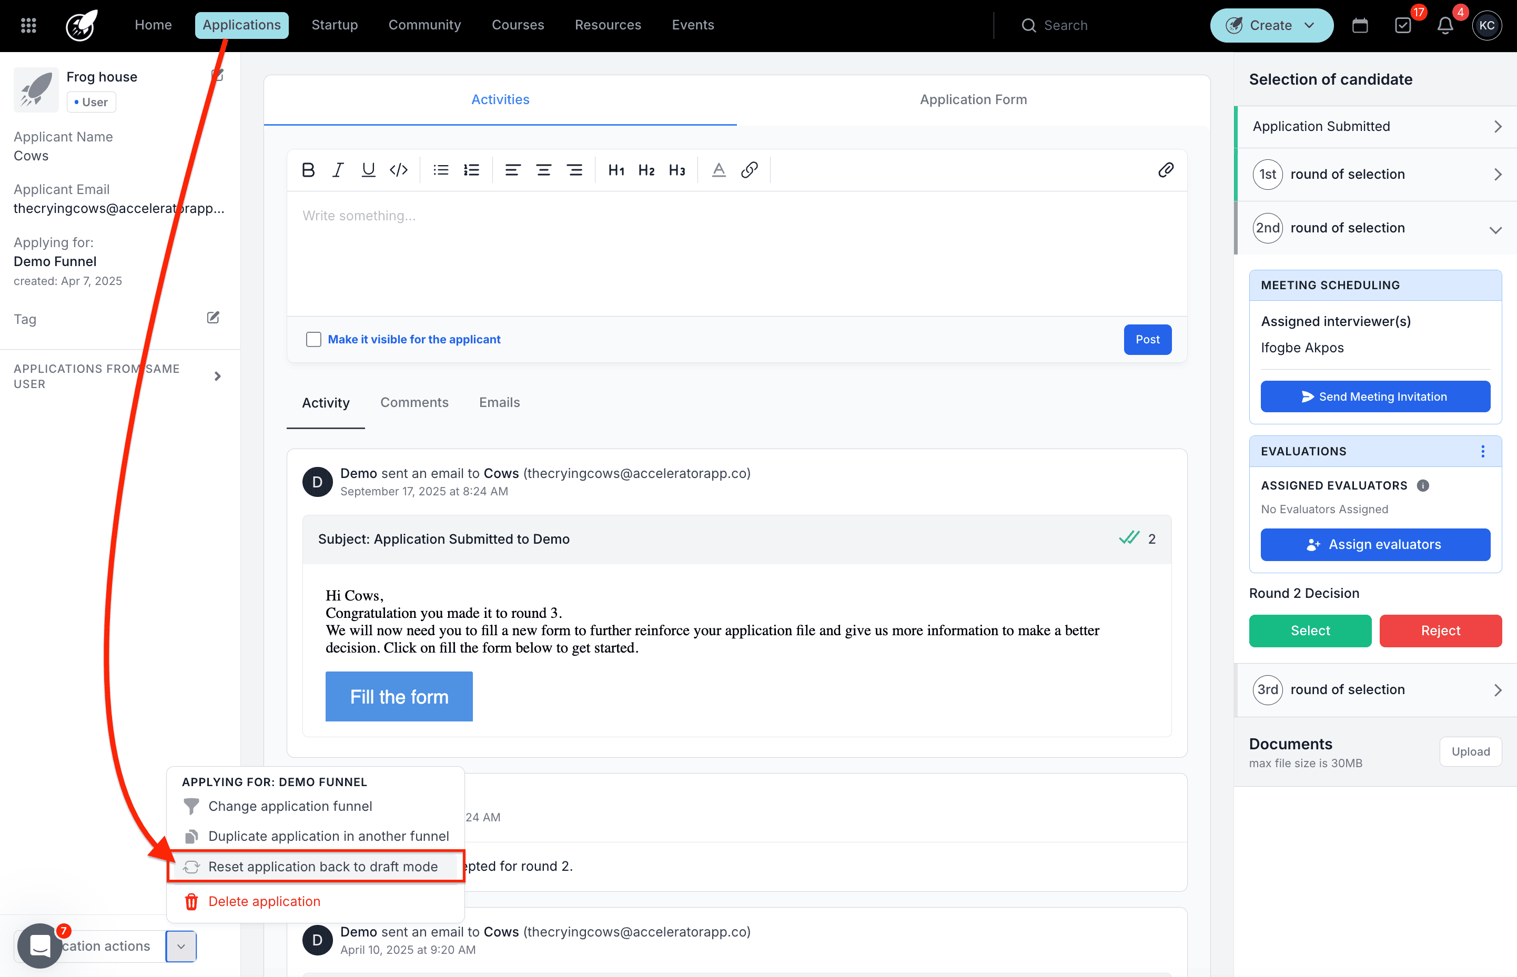Insert a hyperlink with the link icon
This screenshot has height=977, width=1517.
(x=750, y=170)
